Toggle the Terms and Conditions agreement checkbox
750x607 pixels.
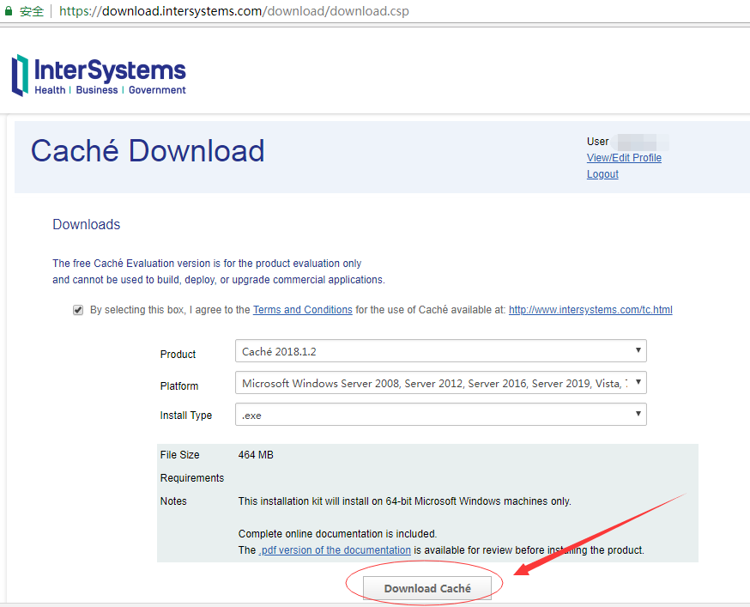(78, 310)
